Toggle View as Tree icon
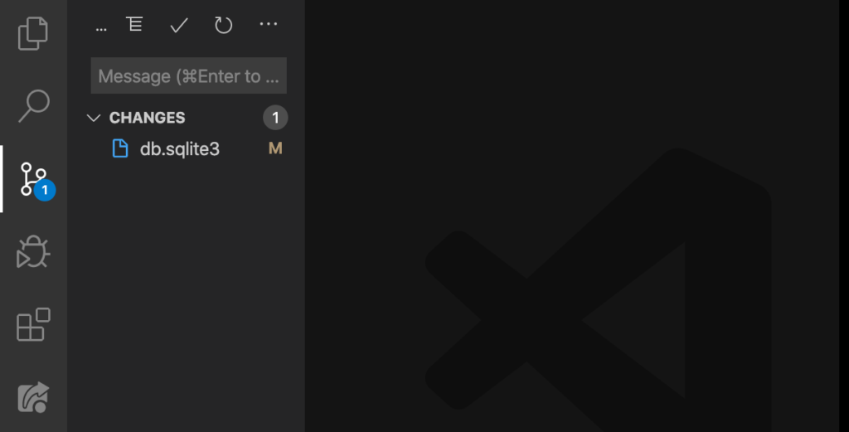Image resolution: width=849 pixels, height=432 pixels. point(134,24)
